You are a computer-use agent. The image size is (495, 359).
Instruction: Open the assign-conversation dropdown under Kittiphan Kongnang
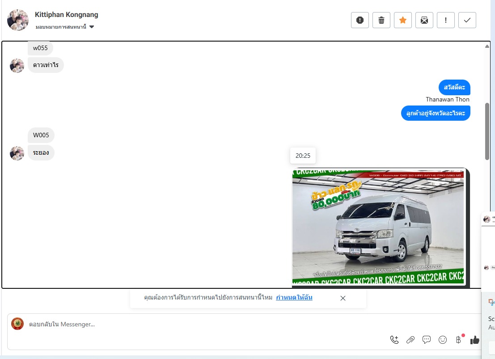click(65, 27)
